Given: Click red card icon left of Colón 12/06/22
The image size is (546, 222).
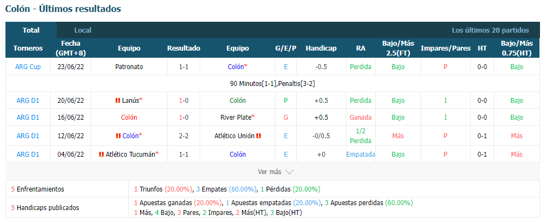Looking at the screenshot, I should pos(118,136).
